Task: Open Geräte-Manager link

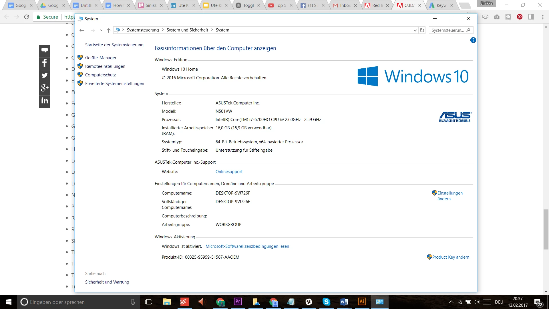Action: 101,58
